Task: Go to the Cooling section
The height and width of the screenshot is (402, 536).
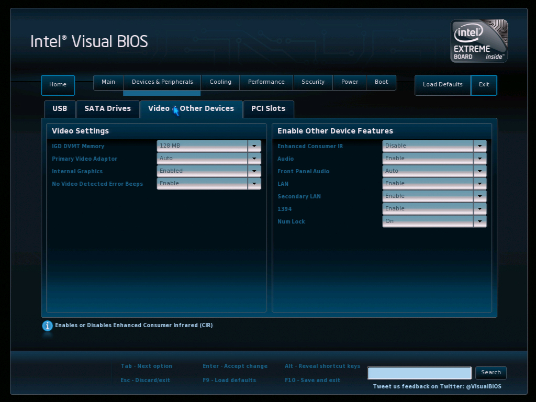Action: [x=220, y=82]
